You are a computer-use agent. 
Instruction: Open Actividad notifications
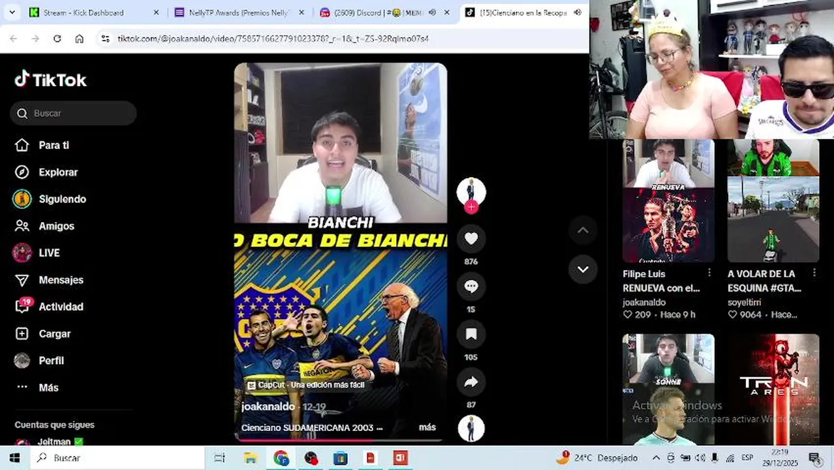click(49, 307)
